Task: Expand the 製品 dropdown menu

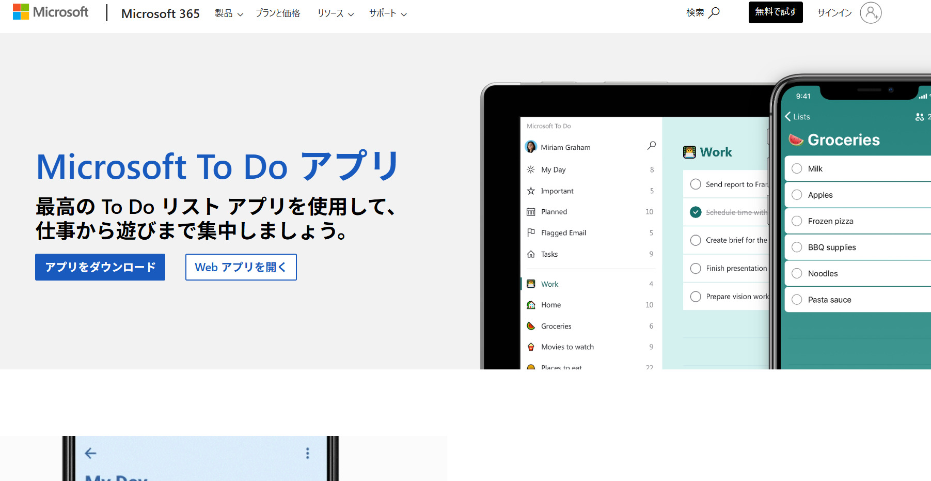Action: tap(228, 14)
